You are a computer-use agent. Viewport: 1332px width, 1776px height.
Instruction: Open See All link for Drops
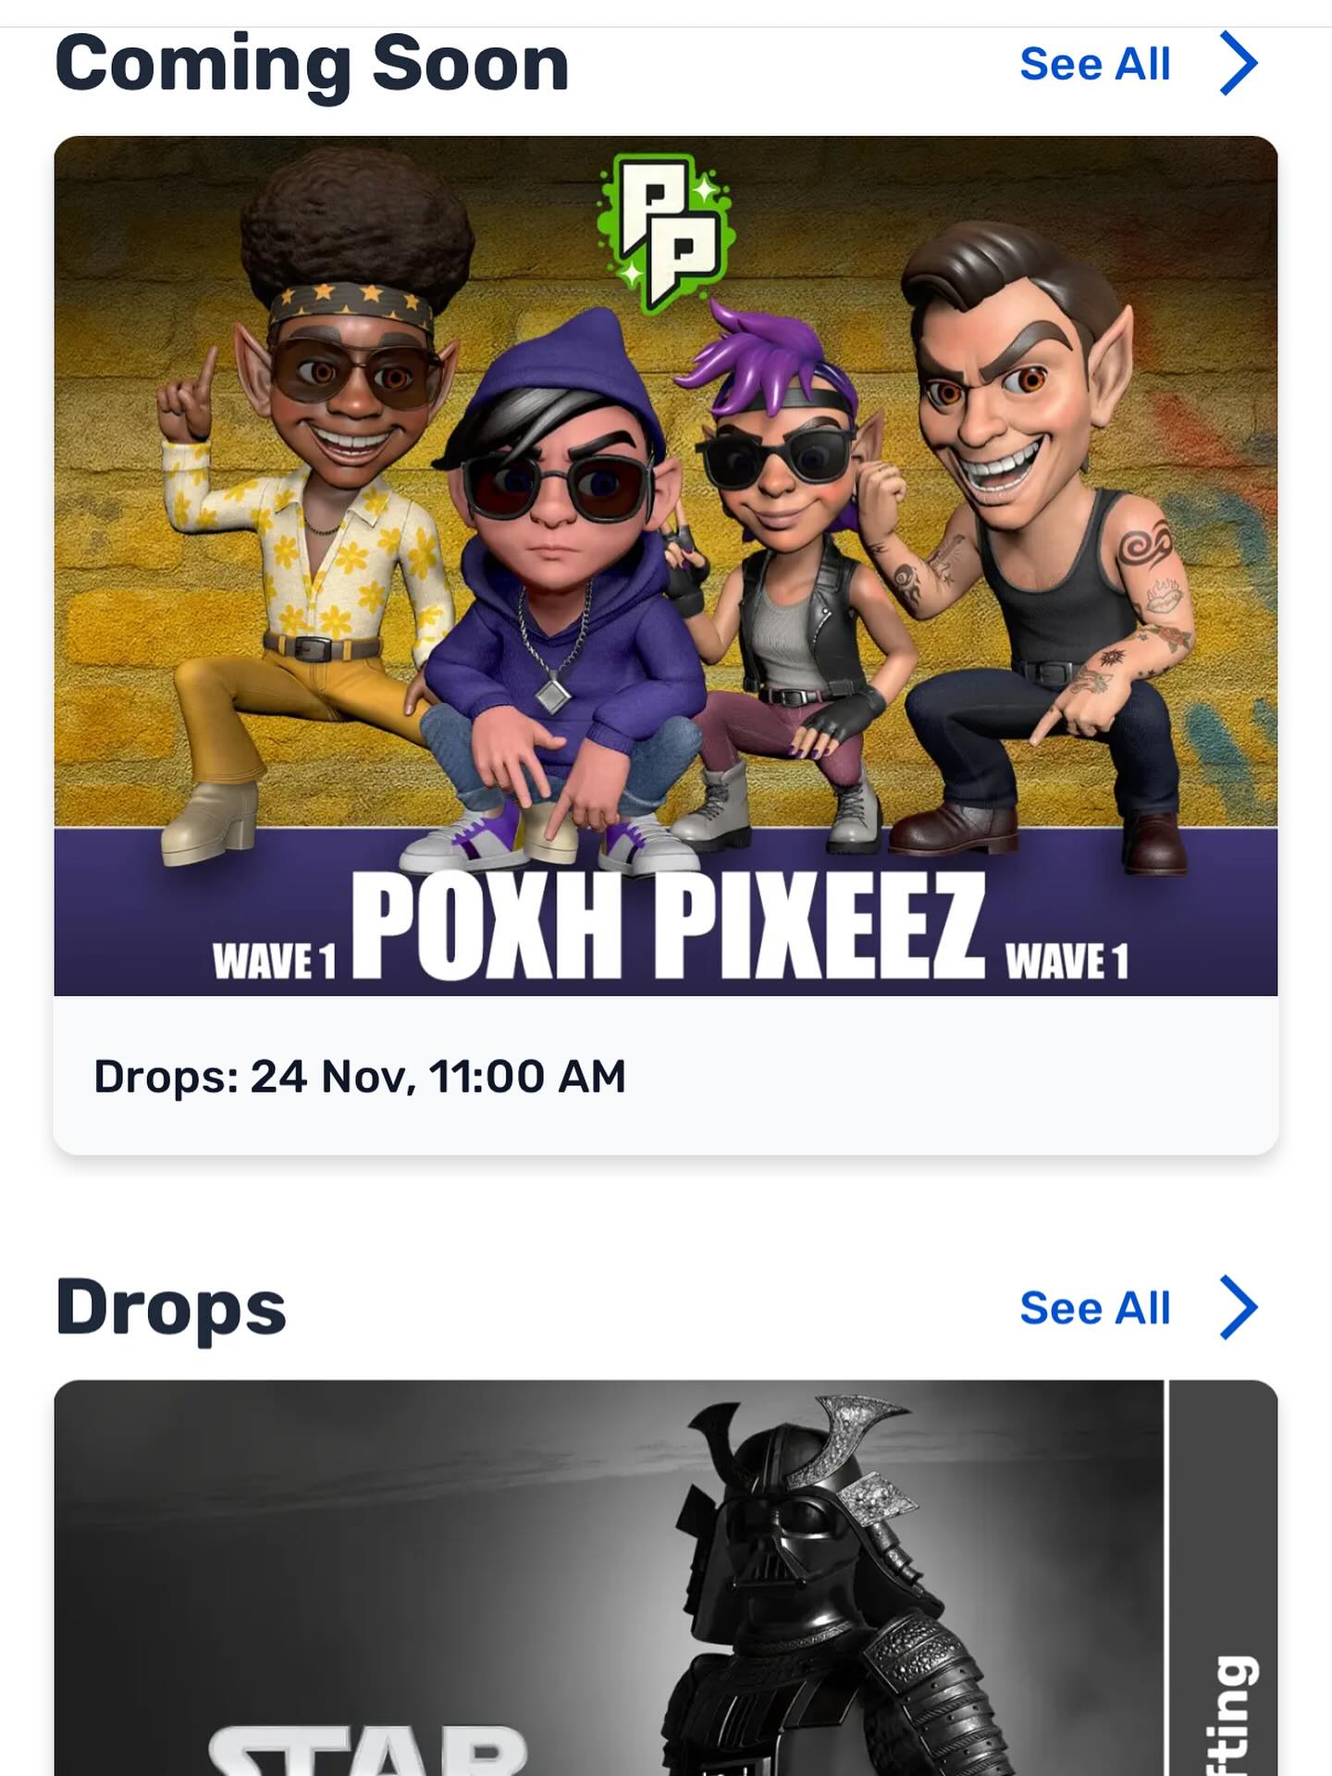pos(1095,1308)
